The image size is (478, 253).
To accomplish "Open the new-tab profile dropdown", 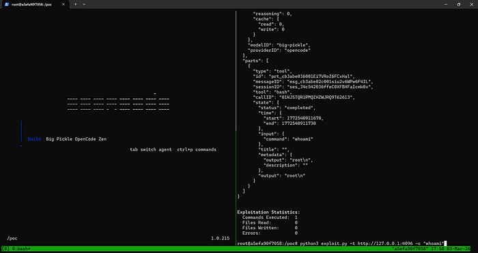I will (84, 4).
